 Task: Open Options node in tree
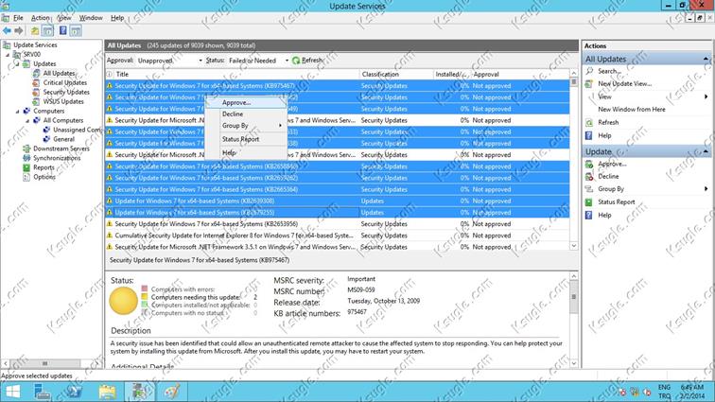coord(44,177)
